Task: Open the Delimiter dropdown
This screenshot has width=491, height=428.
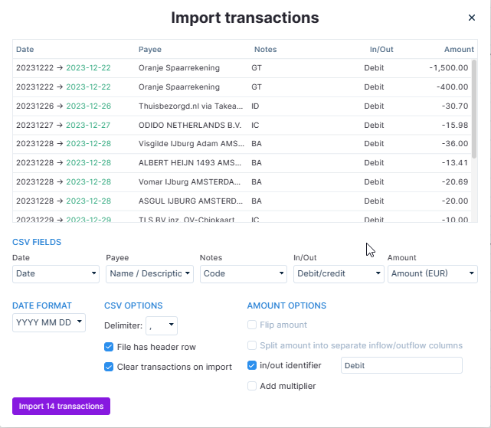Action: point(162,325)
